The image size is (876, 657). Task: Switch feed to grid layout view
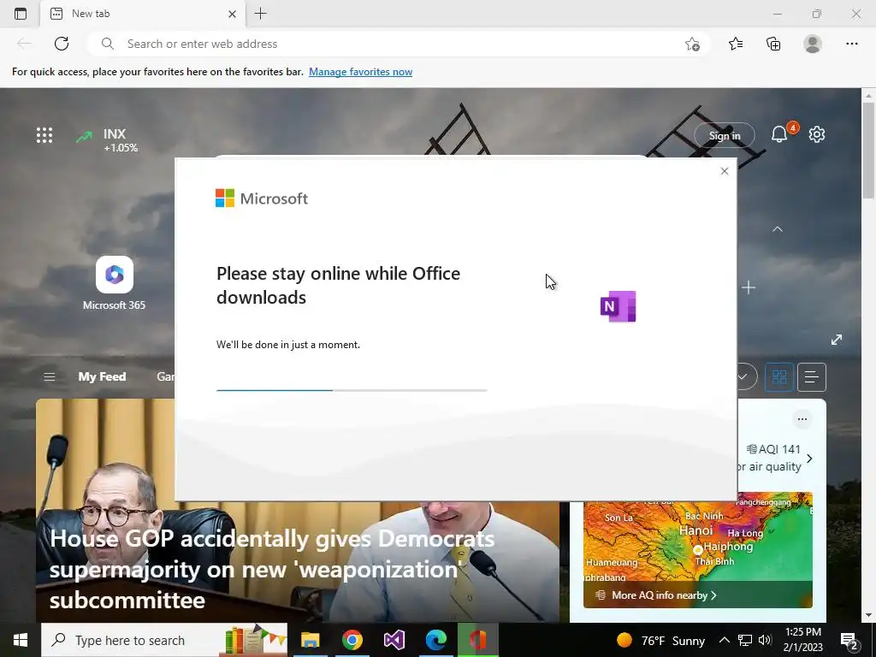(x=778, y=377)
